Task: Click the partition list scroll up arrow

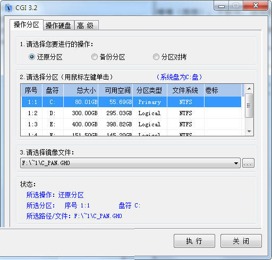Action: (x=249, y=89)
